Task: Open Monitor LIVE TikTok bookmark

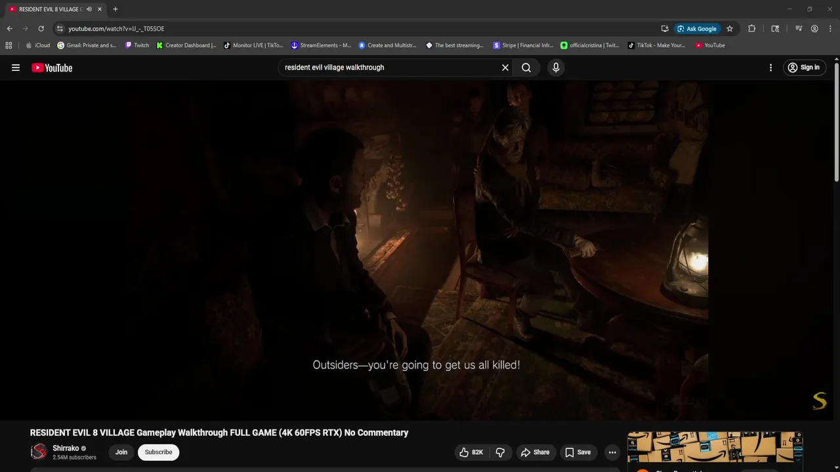Action: click(253, 45)
